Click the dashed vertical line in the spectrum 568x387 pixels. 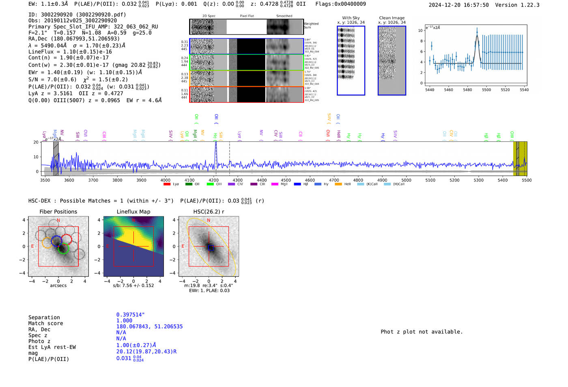230,158
